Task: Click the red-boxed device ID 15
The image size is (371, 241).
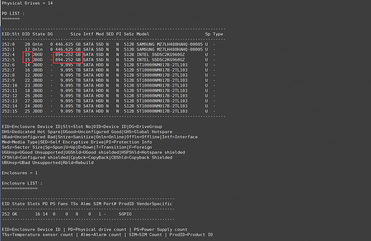Action: tap(27, 59)
